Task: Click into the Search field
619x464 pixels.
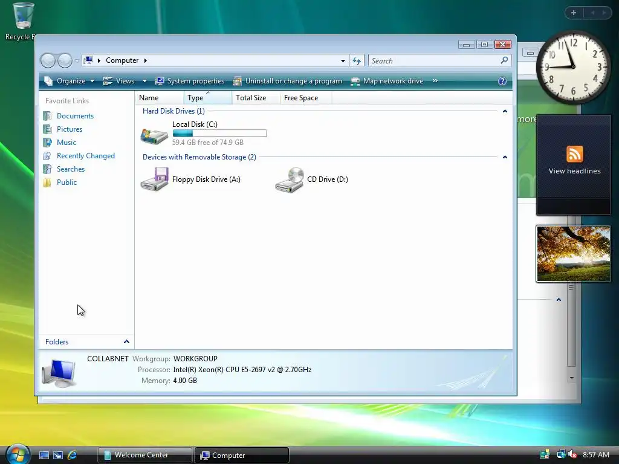Action: pos(434,61)
